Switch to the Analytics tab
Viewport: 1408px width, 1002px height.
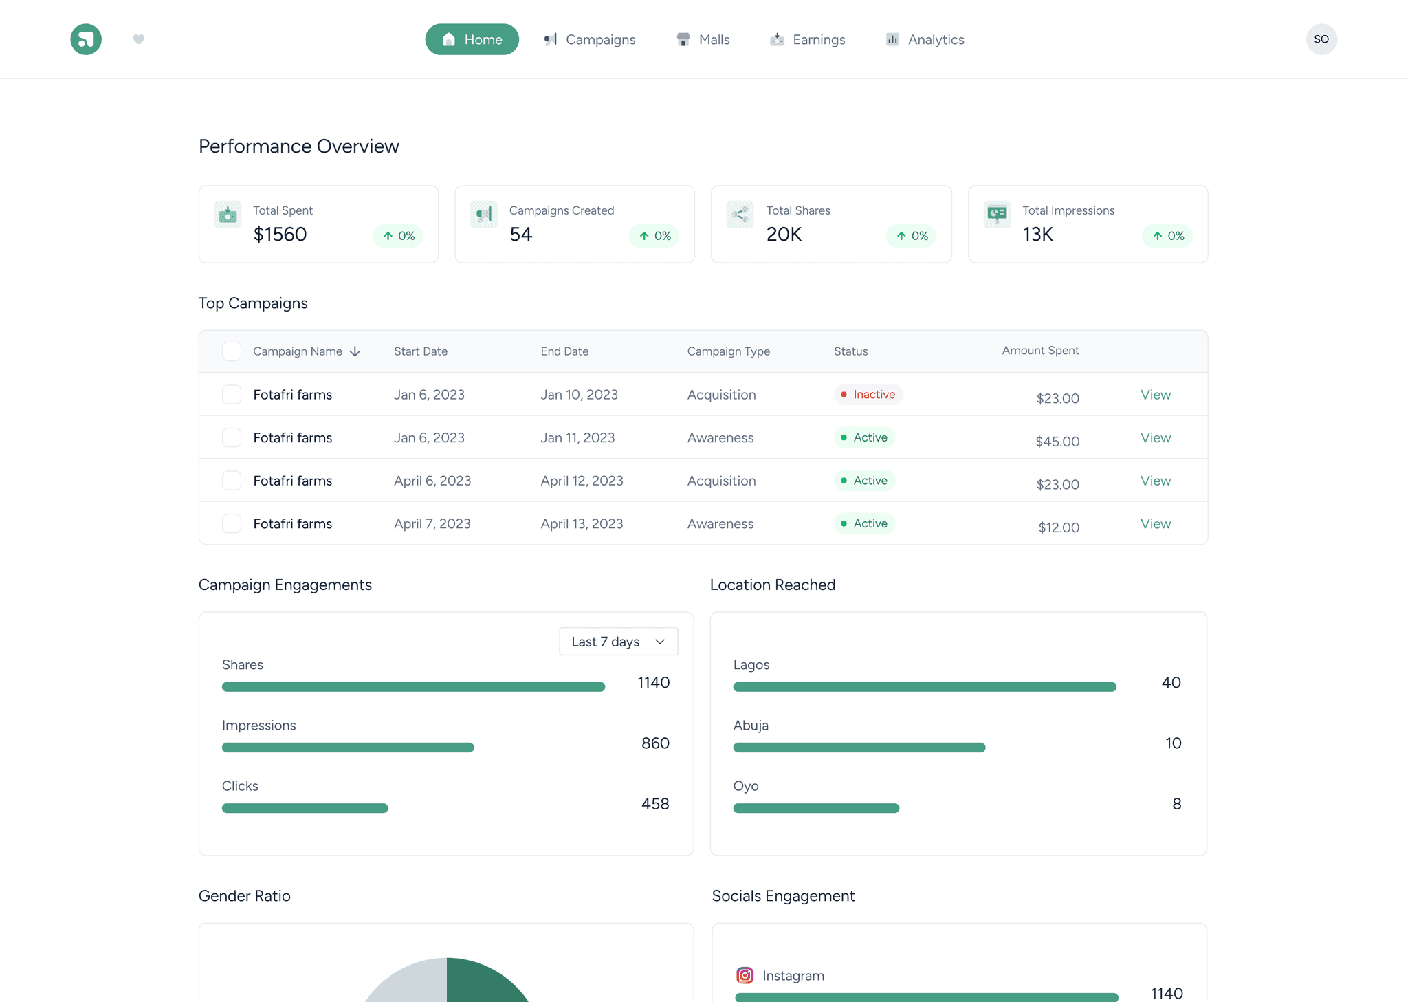[925, 39]
